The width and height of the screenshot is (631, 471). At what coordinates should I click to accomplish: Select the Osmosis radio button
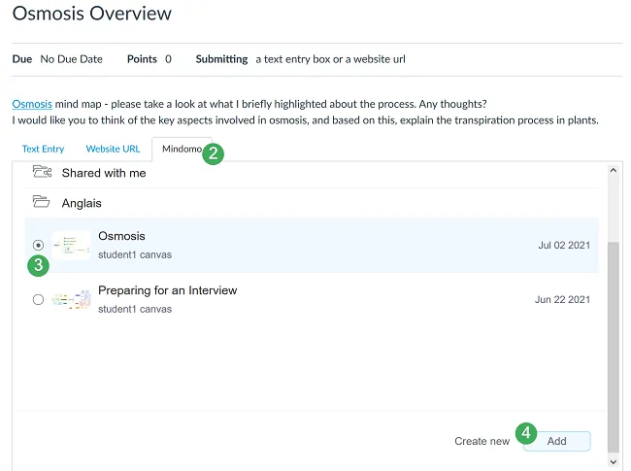click(x=38, y=246)
